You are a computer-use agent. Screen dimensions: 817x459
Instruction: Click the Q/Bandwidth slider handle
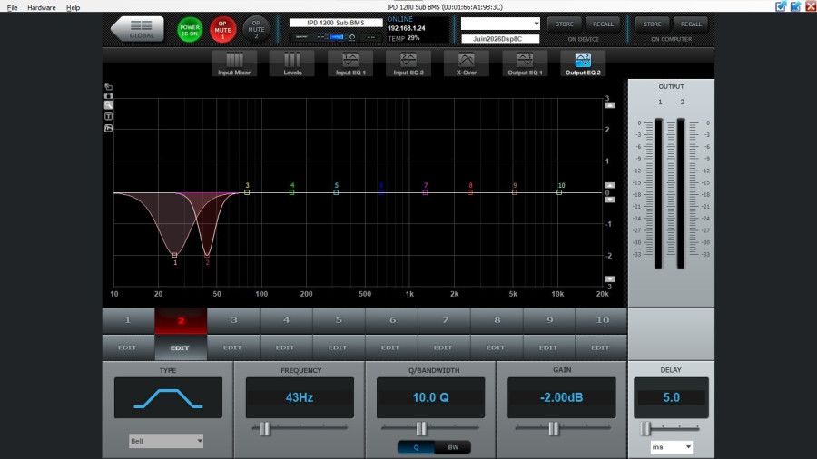click(421, 428)
